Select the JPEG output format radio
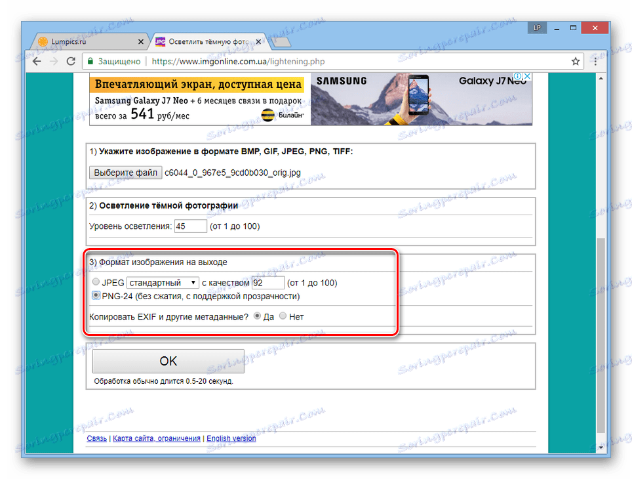 [x=96, y=281]
